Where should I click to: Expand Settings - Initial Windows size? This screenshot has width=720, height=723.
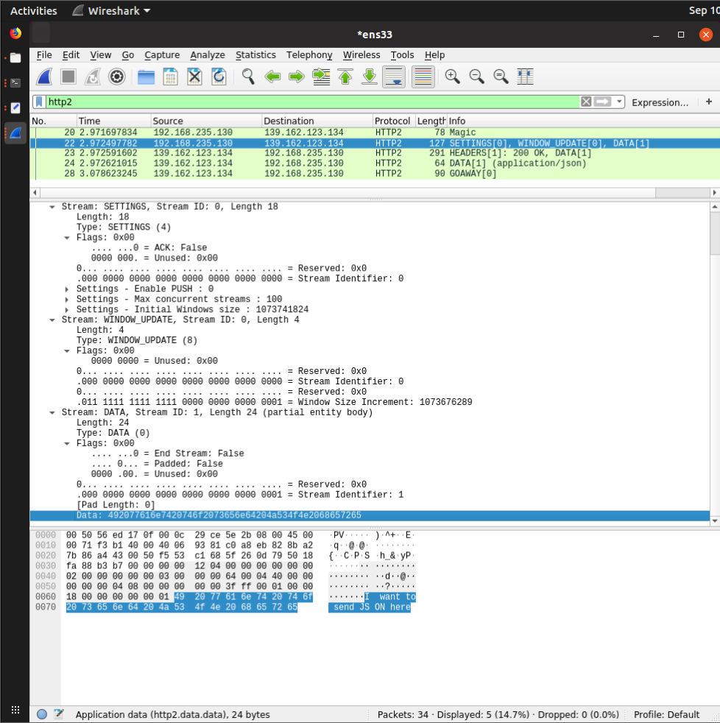[67, 310]
